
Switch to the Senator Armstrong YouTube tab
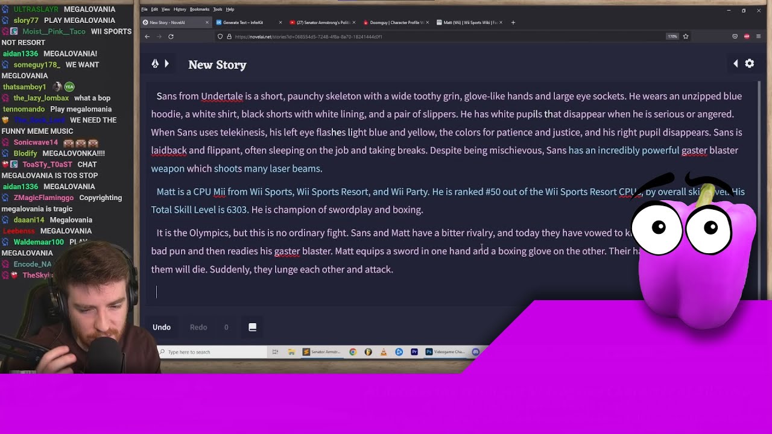pyautogui.click(x=323, y=22)
